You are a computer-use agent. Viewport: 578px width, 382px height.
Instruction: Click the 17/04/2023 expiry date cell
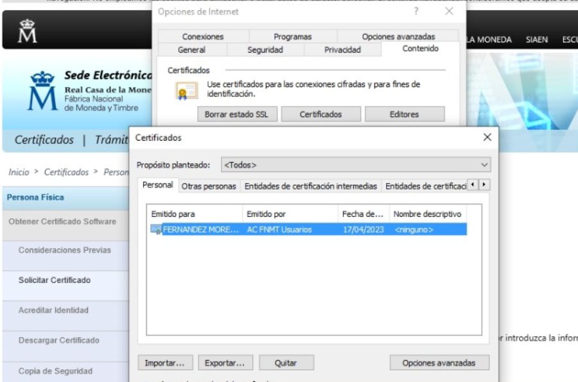[x=363, y=229]
